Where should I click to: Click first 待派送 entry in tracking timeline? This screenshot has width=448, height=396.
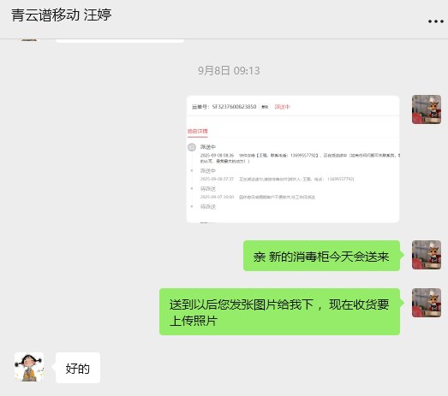pyautogui.click(x=207, y=188)
